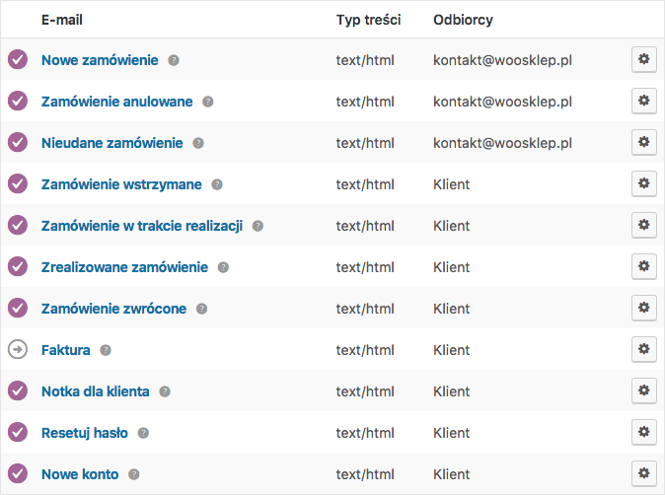
Task: Open settings gear for Nowe zamówienie email
Action: point(644,60)
